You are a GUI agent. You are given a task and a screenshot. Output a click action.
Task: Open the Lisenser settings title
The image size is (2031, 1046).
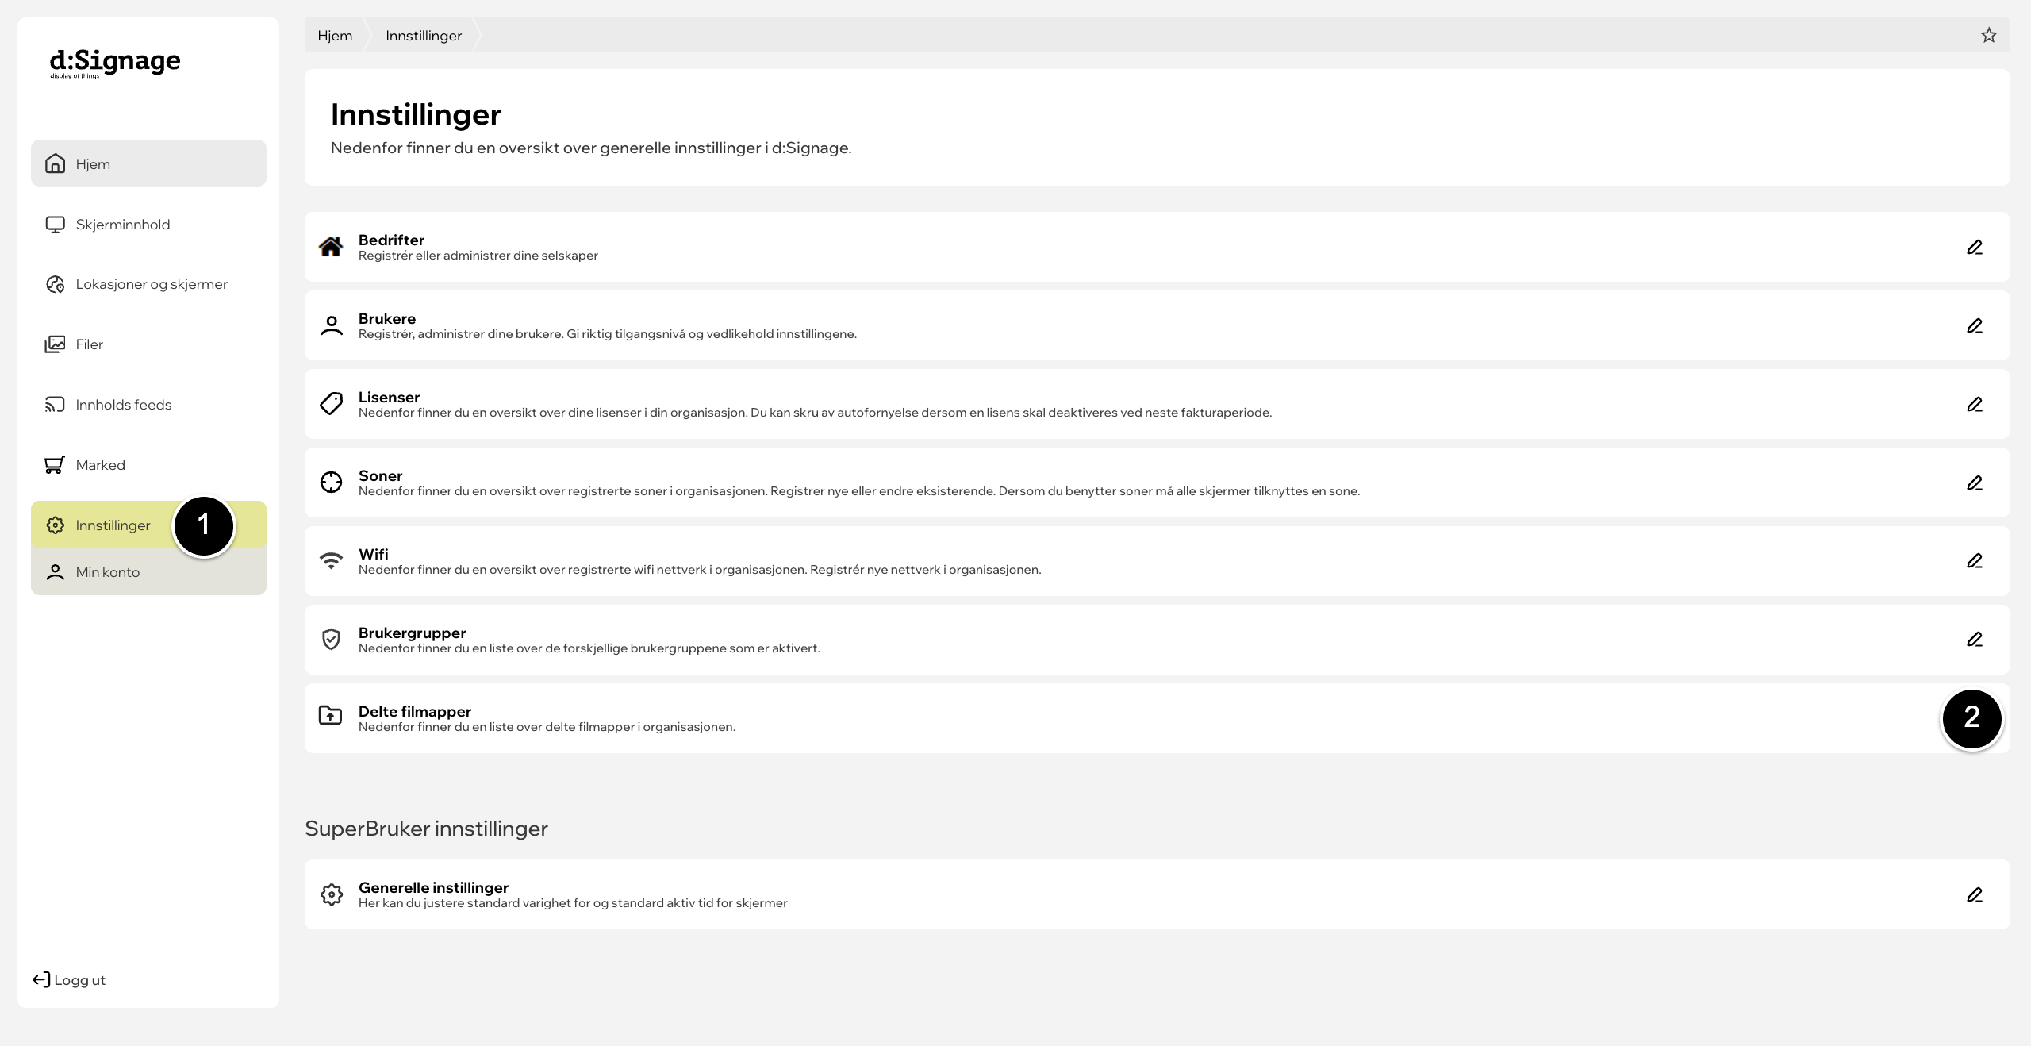click(x=389, y=397)
